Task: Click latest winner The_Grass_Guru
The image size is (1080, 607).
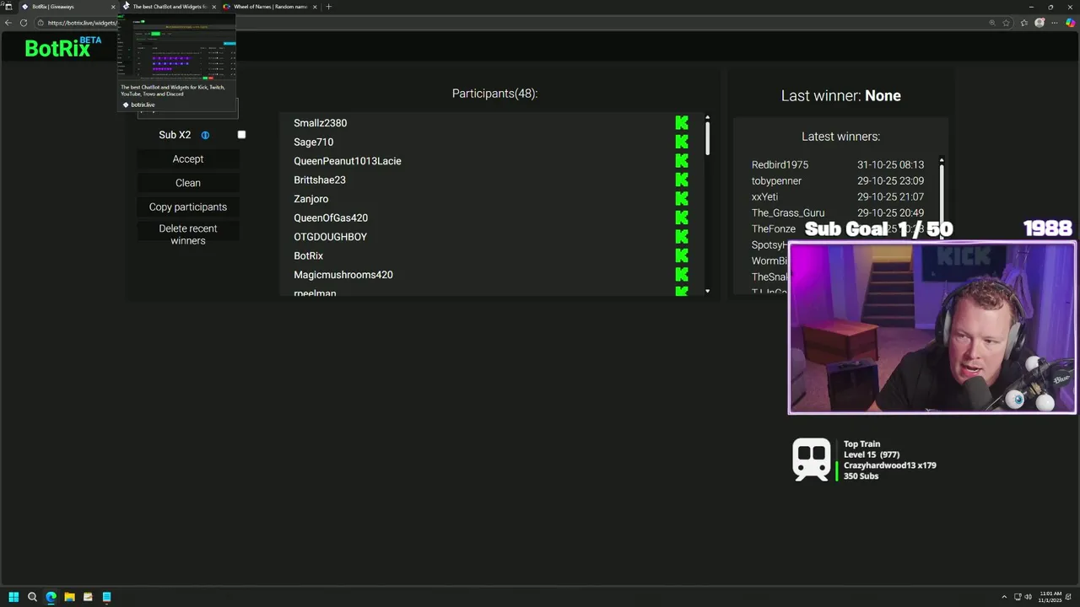Action: click(x=788, y=213)
